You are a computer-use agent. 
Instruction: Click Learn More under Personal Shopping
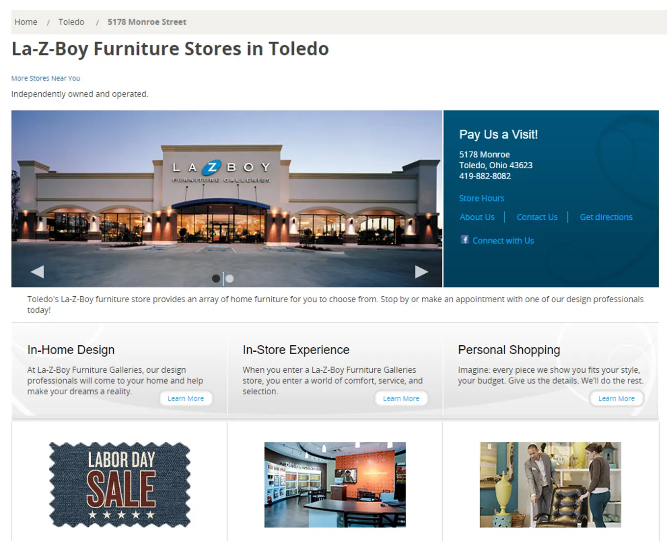click(x=616, y=398)
